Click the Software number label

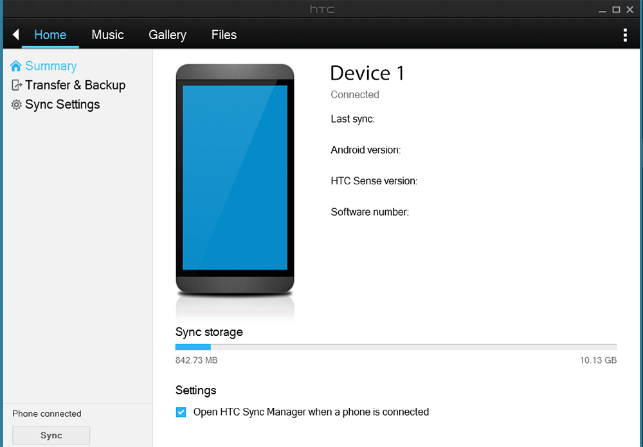click(x=370, y=212)
